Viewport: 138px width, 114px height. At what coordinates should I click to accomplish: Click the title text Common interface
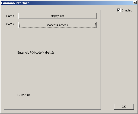15,3
